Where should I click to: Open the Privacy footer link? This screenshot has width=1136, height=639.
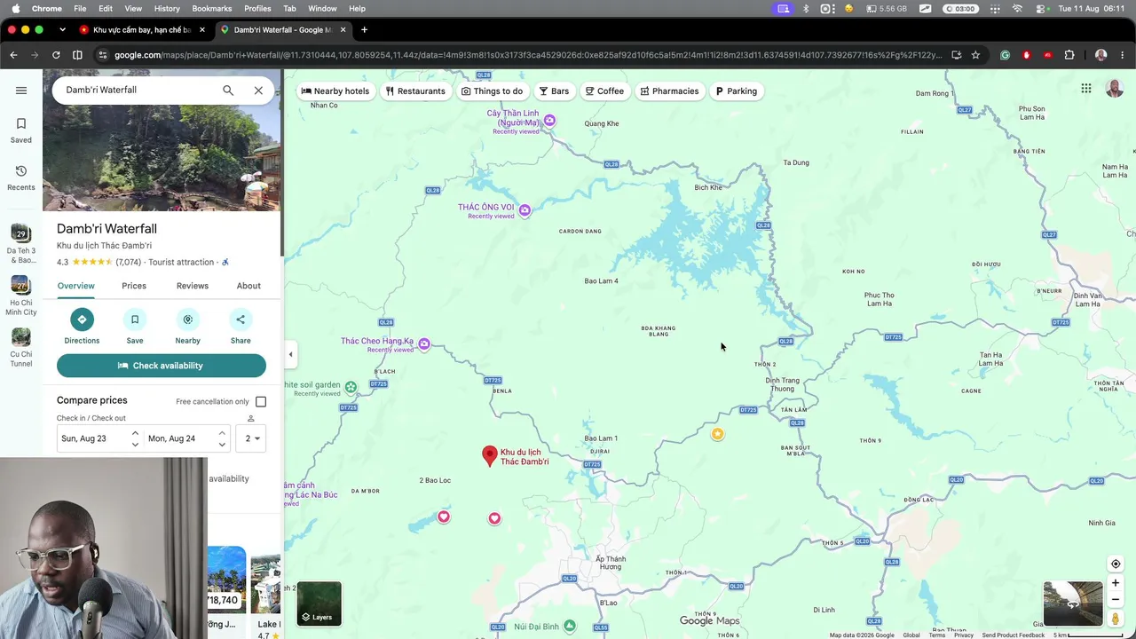coord(964,635)
